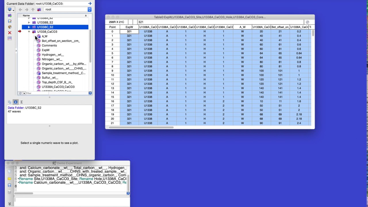Click the edit/save copy icon in Data Browser sidebar
Screen dimensions: 368x207
pyautogui.click(x=9, y=21)
